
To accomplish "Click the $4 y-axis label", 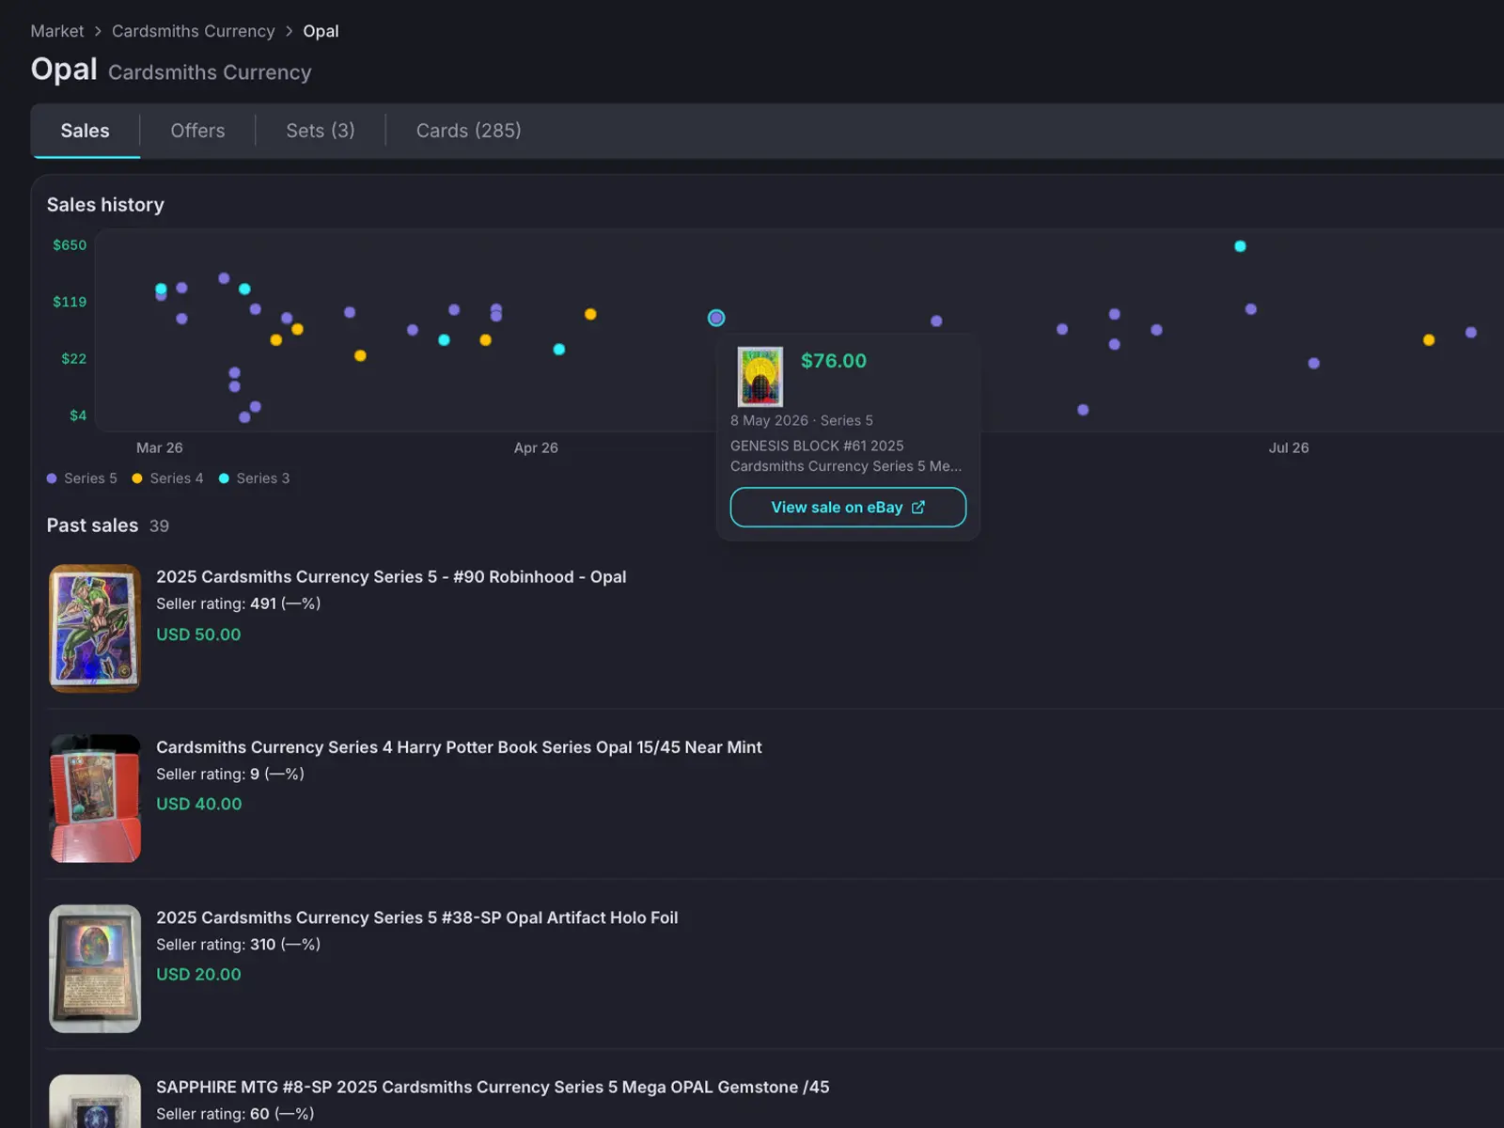I will (x=78, y=415).
